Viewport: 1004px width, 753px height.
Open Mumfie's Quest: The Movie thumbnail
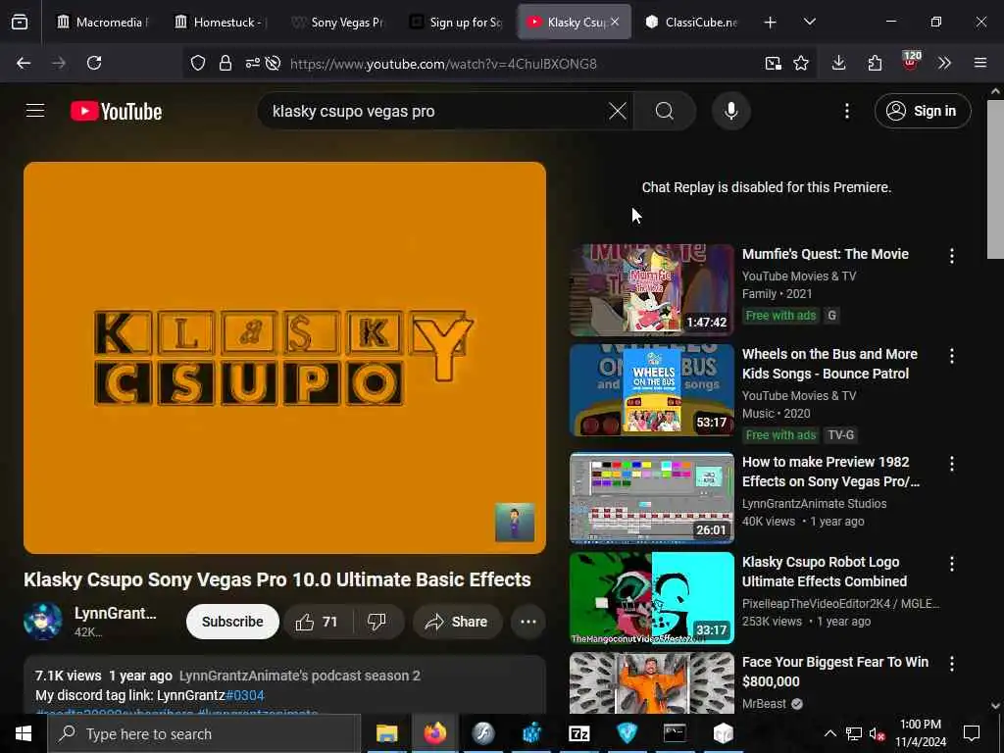tap(652, 289)
